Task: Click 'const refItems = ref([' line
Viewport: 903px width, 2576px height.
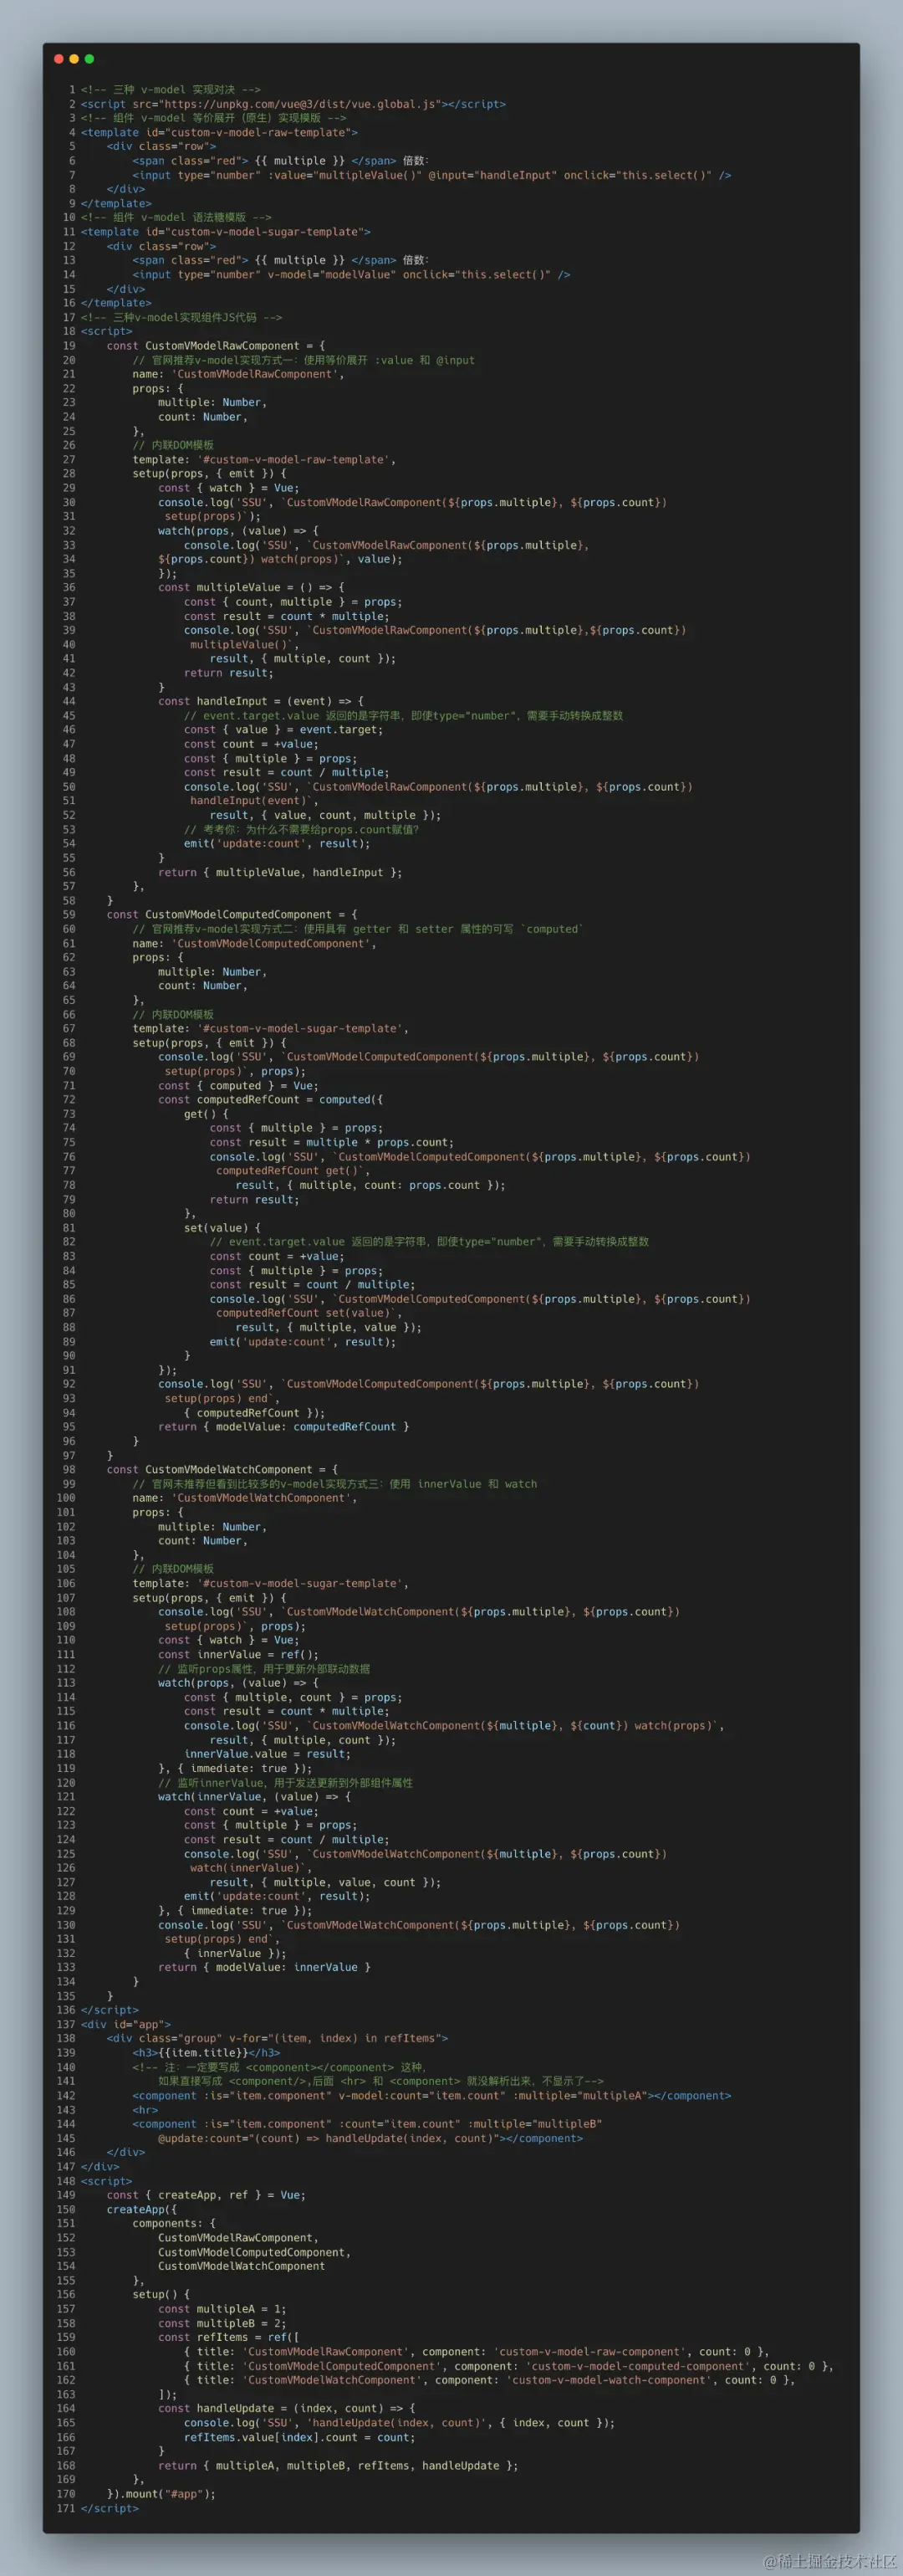Action: pos(229,2337)
